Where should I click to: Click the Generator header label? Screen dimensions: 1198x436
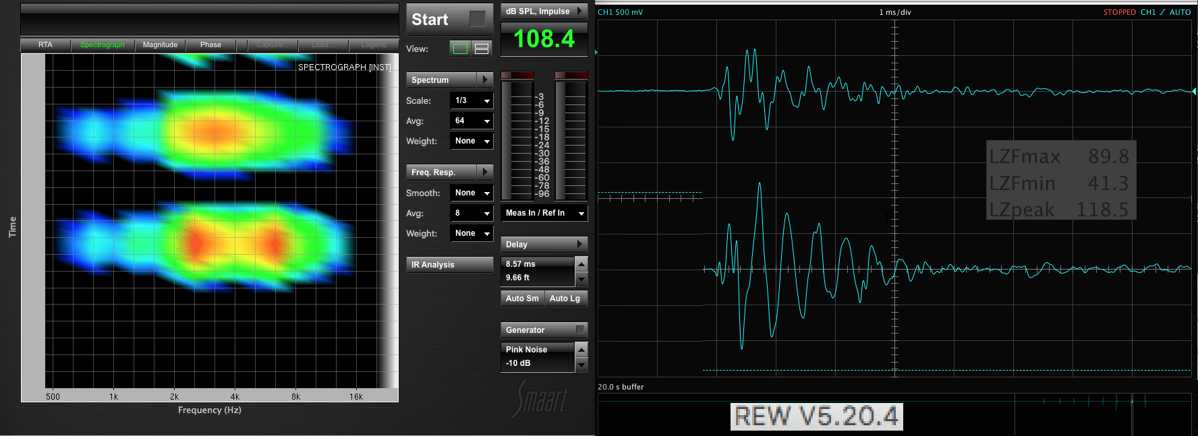coord(525,330)
